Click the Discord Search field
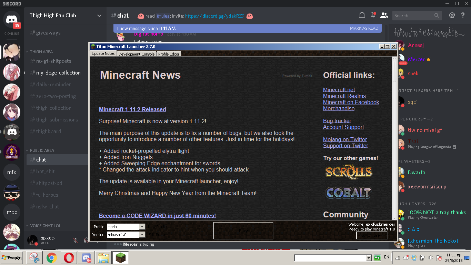The image size is (471, 265). [413, 16]
